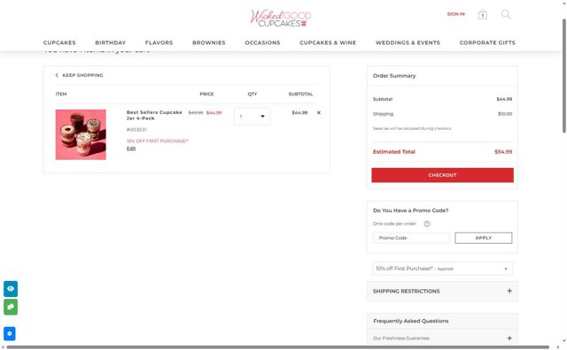Click the 10% OFF FIRST PURCHASE item text
The width and height of the screenshot is (567, 350).
(x=158, y=141)
